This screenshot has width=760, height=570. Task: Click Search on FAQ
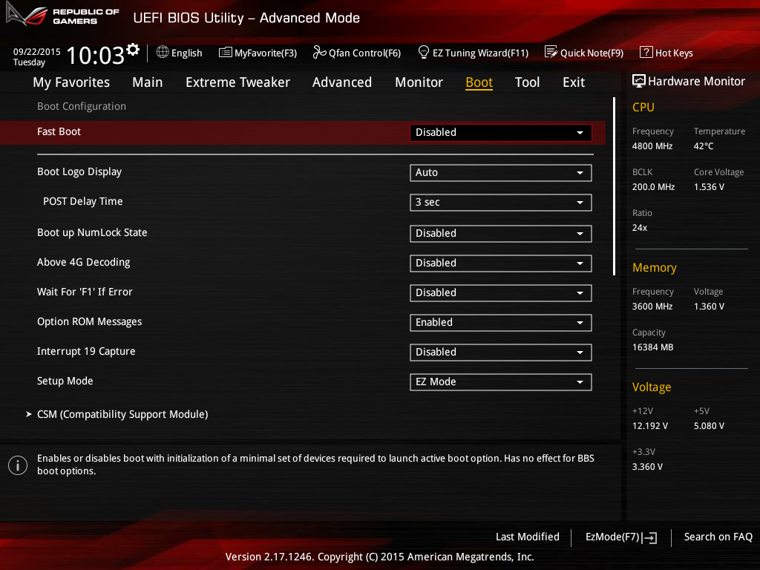(718, 537)
